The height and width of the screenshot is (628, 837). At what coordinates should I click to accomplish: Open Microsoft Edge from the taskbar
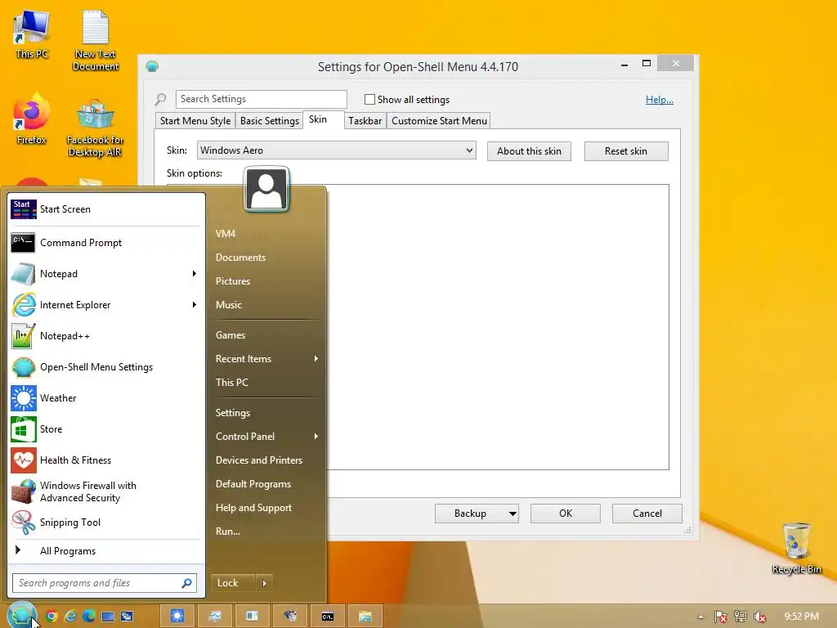89,617
